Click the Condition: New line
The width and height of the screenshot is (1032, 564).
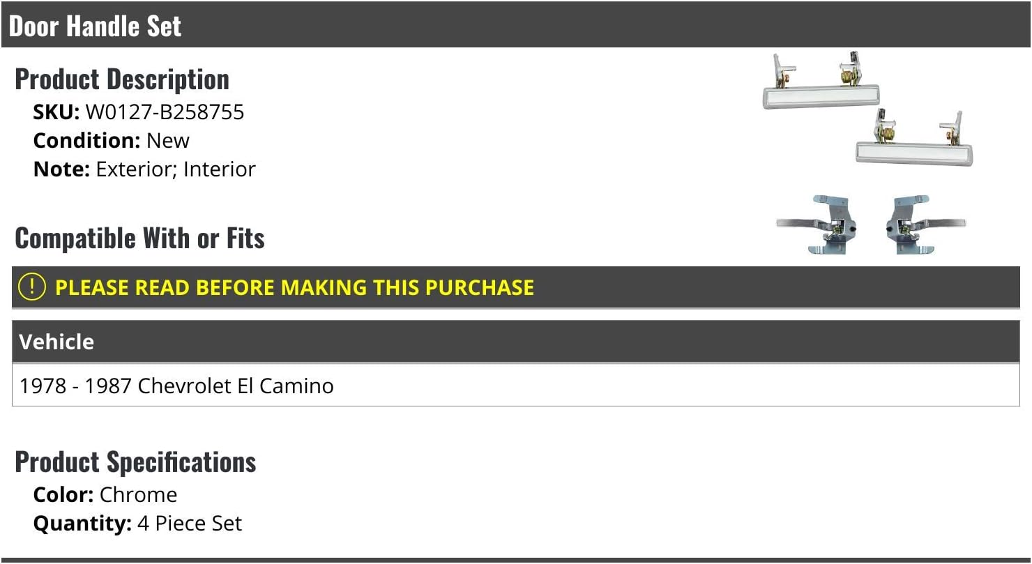pyautogui.click(x=112, y=141)
